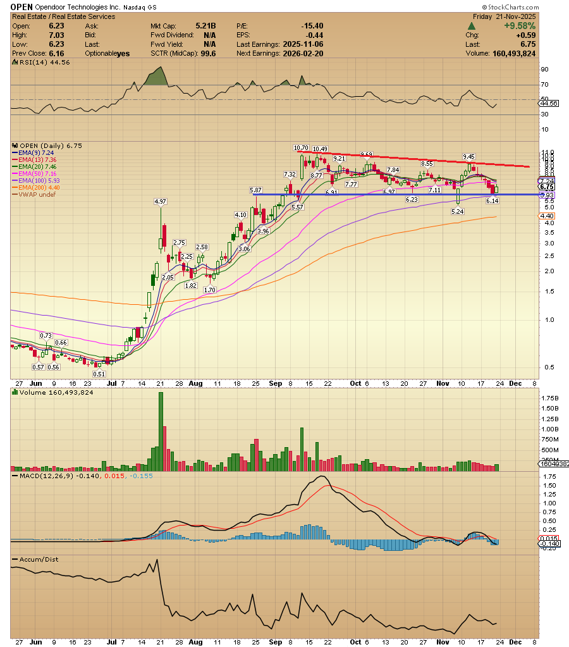Click the Last Earnings 2025-11-06 date
Viewport: 569px width, 647px height.
pyautogui.click(x=303, y=44)
